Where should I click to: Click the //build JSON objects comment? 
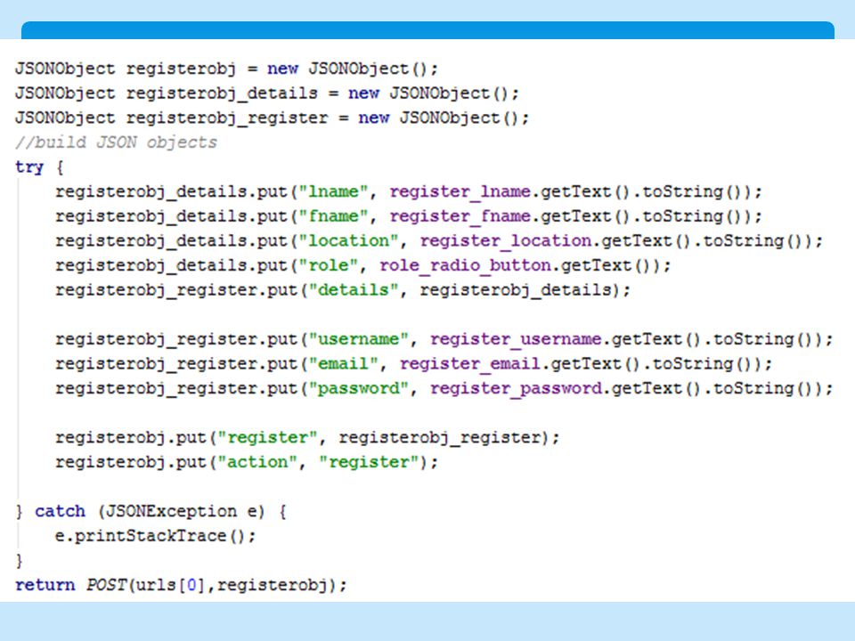pos(116,142)
